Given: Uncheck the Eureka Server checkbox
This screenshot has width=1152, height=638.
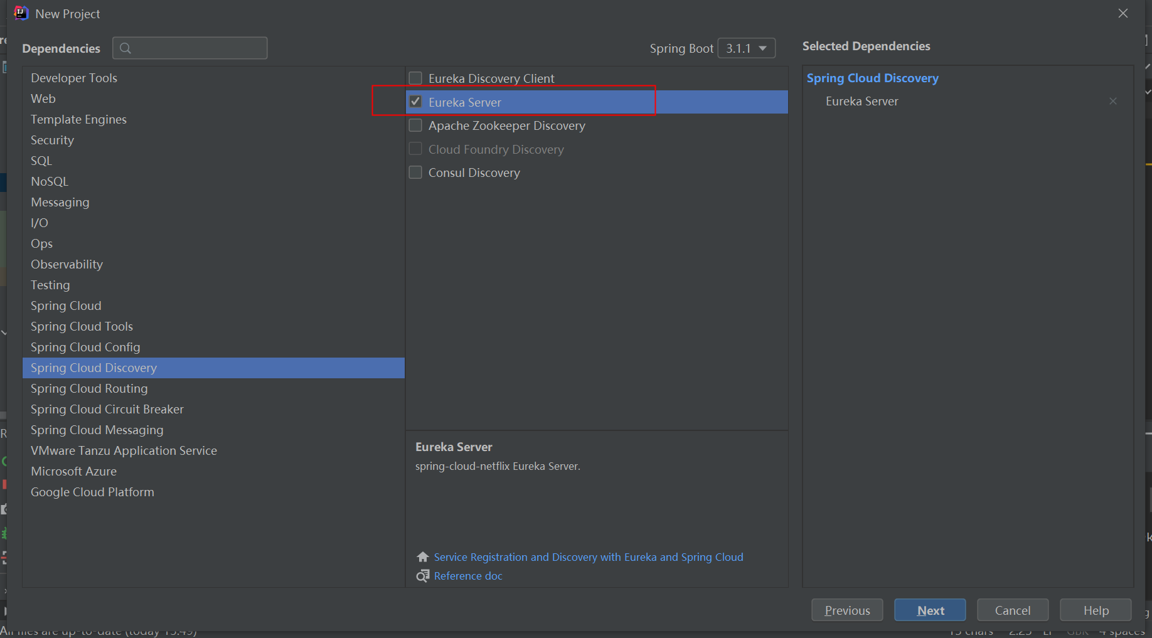Looking at the screenshot, I should click(x=415, y=102).
